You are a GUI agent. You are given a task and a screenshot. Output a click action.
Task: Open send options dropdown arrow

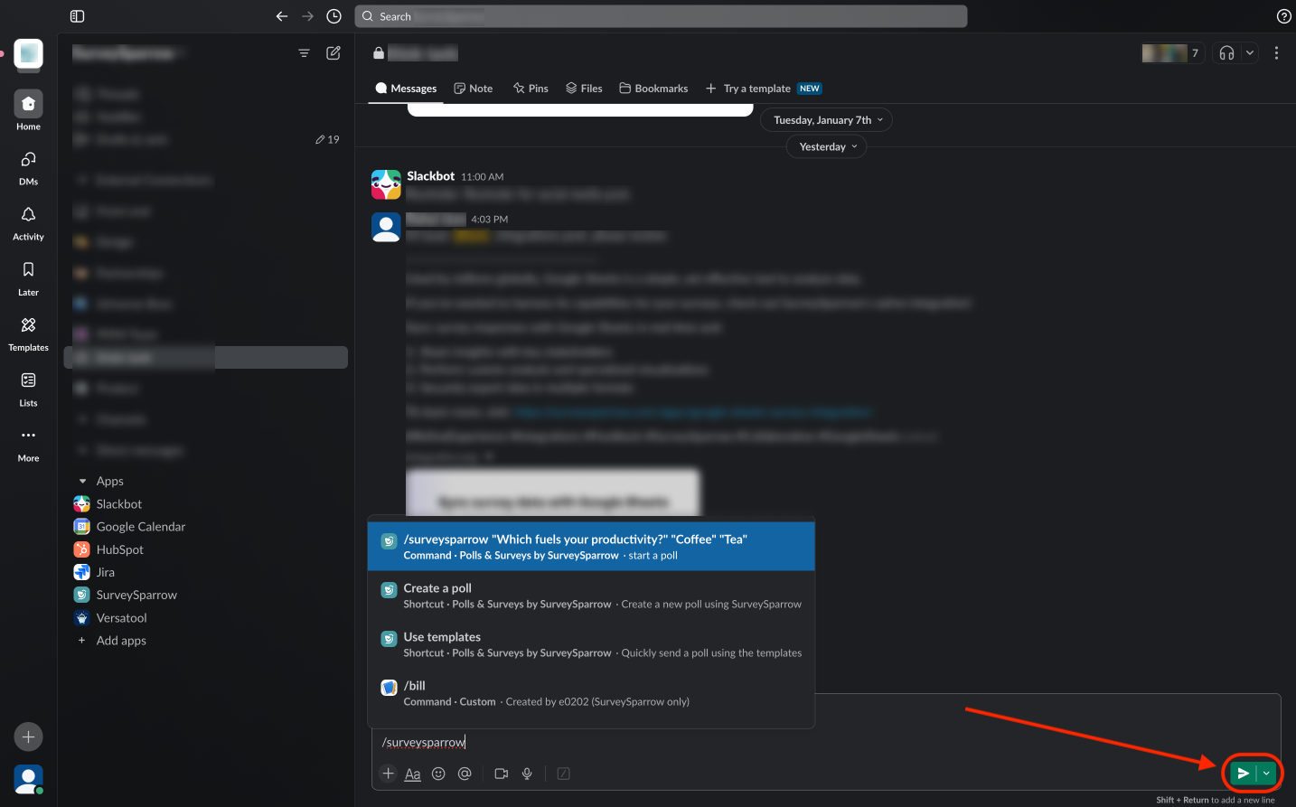coord(1266,774)
